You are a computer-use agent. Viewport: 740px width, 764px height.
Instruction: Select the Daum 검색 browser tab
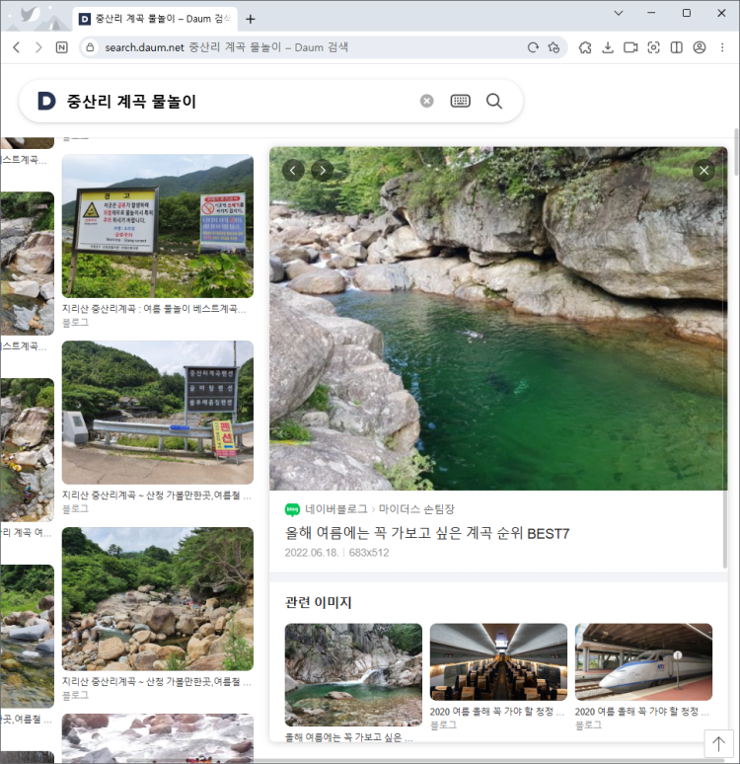coord(155,19)
